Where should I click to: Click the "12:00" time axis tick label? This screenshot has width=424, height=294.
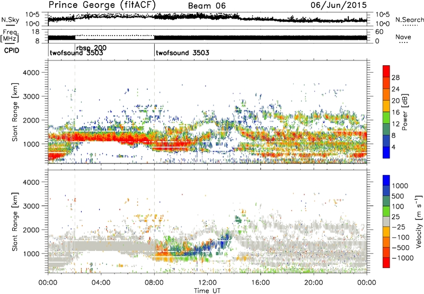[207, 283]
